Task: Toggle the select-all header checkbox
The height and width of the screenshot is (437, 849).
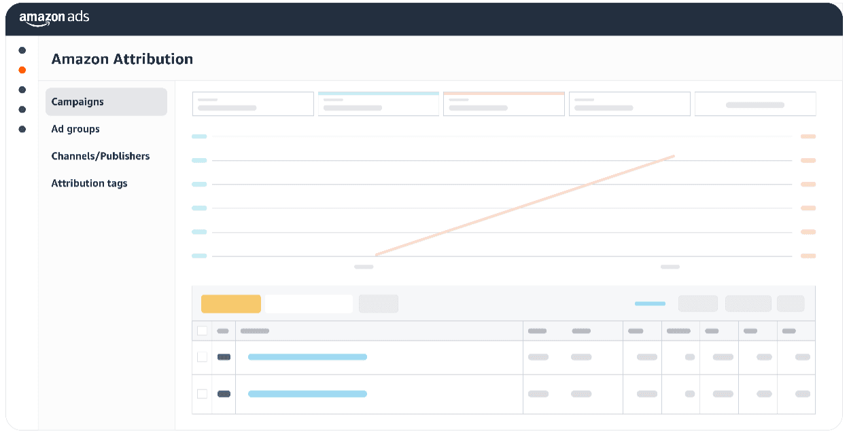Action: tap(202, 331)
